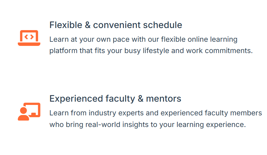Click the words "work commitments" in the description
This screenshot has height=155, width=267.
pos(219,51)
